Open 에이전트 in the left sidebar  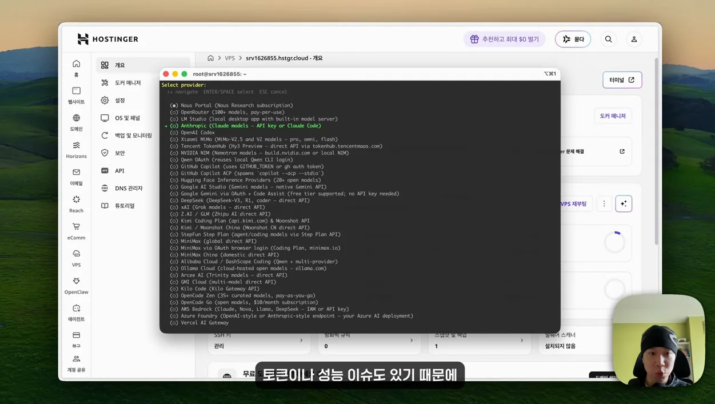coord(76,313)
